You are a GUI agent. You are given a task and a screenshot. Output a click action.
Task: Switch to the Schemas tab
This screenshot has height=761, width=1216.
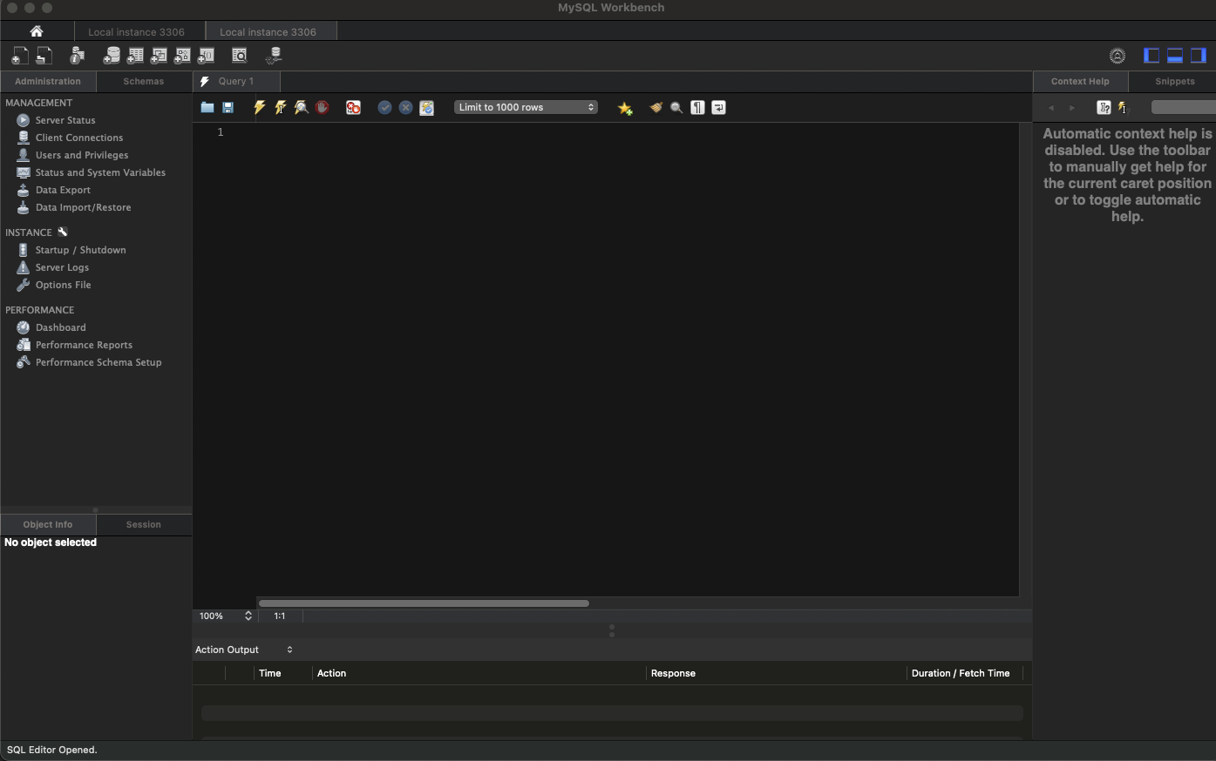click(x=144, y=81)
